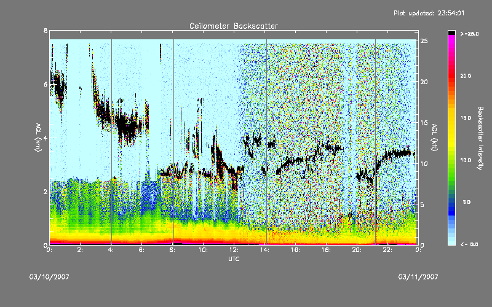Viewport: 492px width, 307px height.
Task: Select the start date "03/10/2007"
Action: [49, 277]
